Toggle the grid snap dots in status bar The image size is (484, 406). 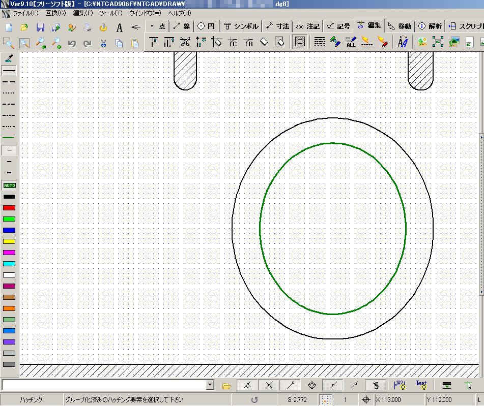coord(325,400)
